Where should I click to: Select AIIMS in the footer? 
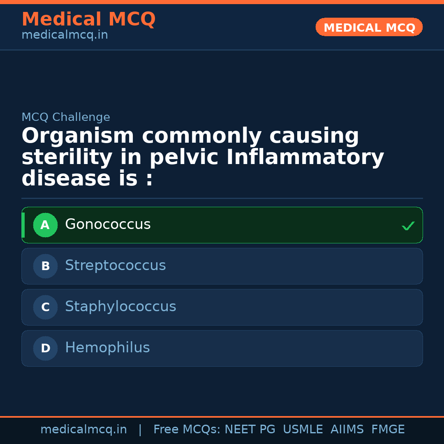coord(347,430)
